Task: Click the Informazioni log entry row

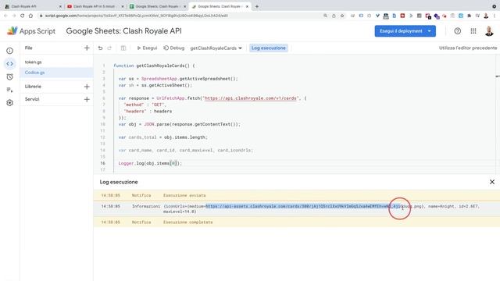Action: [x=297, y=208]
